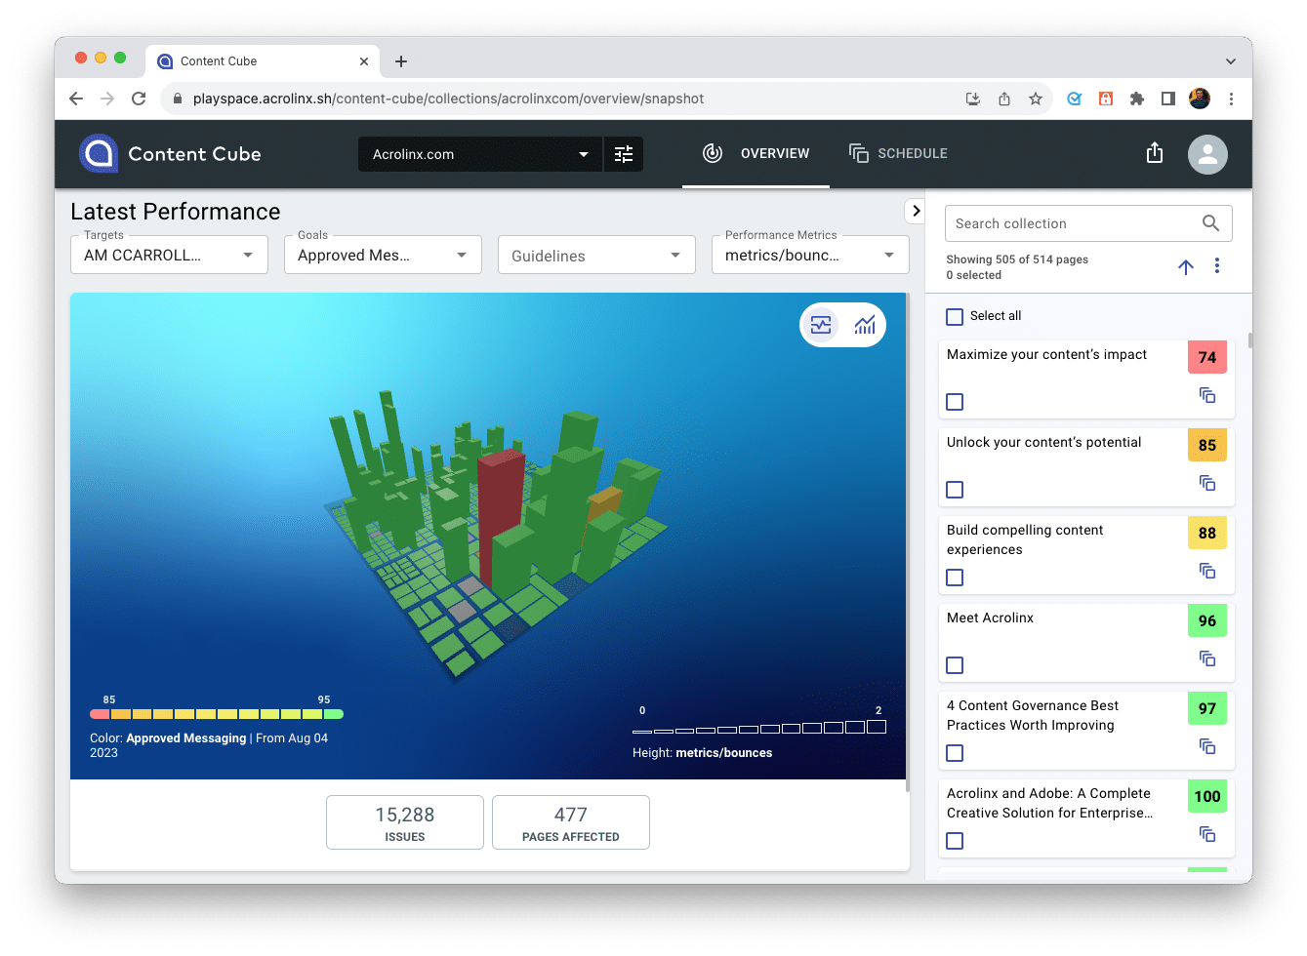Click copy icon for Acrolinx and Adobe card

(x=1207, y=834)
